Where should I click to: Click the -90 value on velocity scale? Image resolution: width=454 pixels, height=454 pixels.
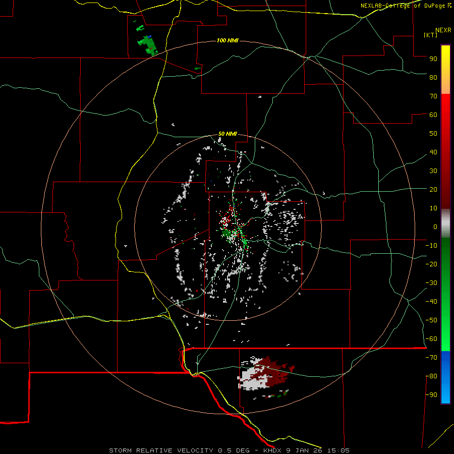(431, 395)
